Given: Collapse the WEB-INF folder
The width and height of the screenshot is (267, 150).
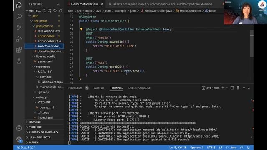Looking at the screenshot, I should [x=35, y=102].
